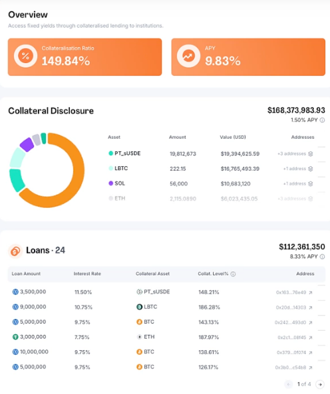This screenshot has height=394, width=330.
Task: Click the 11.50% interest rate cell
Action: pyautogui.click(x=83, y=292)
